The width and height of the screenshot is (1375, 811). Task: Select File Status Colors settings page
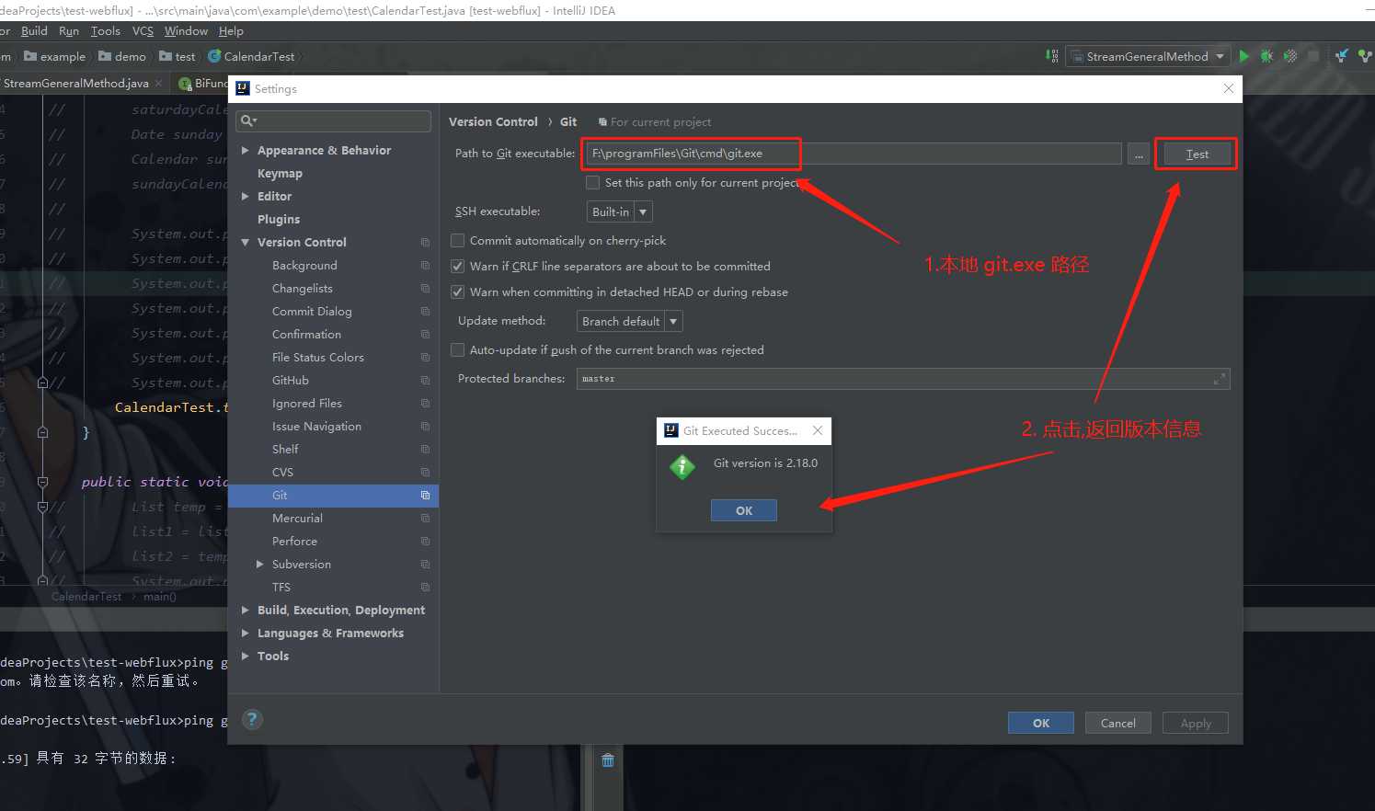pyautogui.click(x=318, y=357)
